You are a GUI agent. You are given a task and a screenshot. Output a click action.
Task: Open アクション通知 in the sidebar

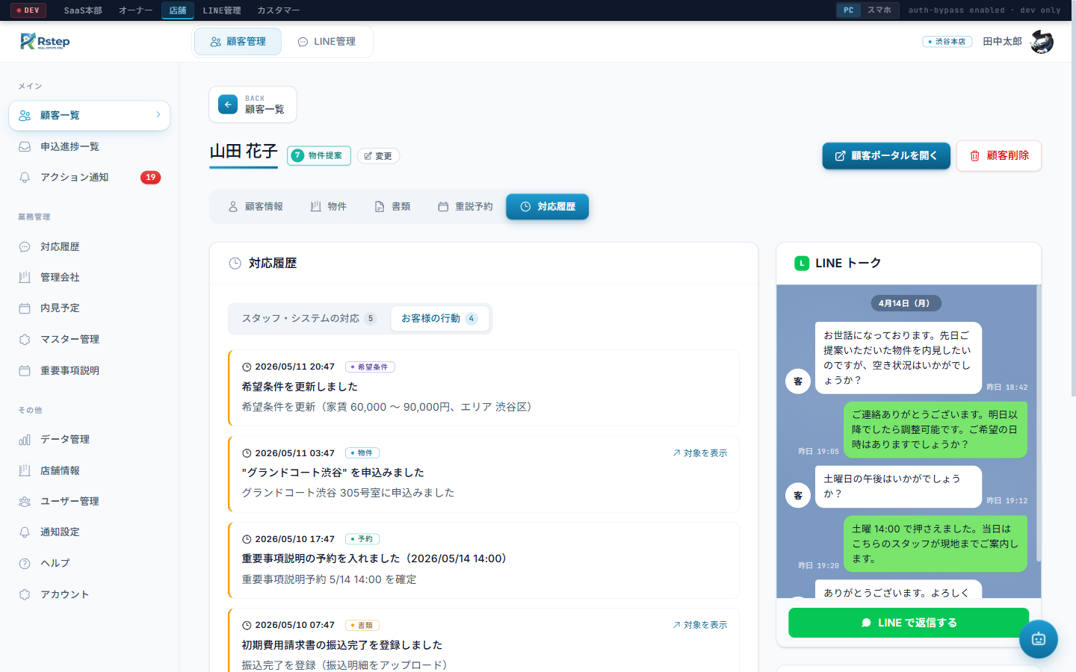[x=89, y=177]
